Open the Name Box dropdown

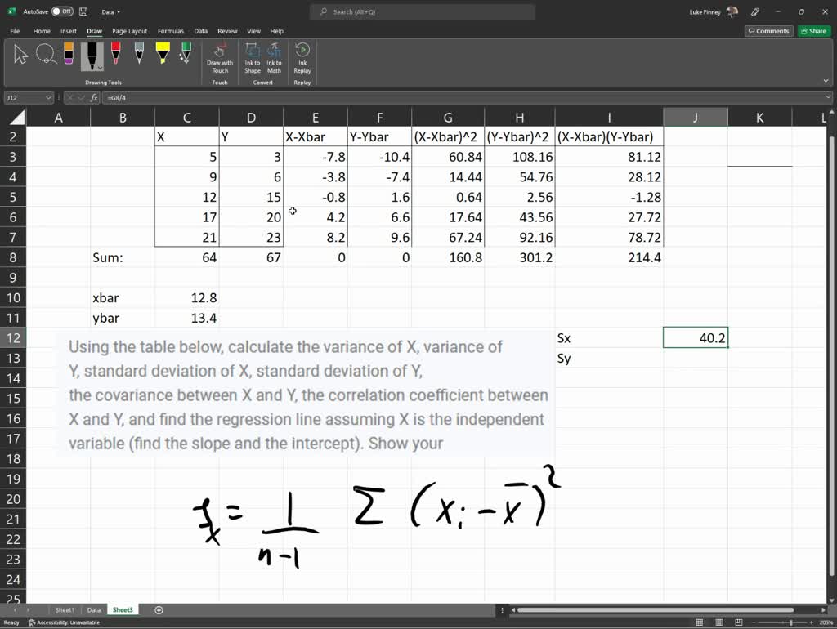click(49, 97)
